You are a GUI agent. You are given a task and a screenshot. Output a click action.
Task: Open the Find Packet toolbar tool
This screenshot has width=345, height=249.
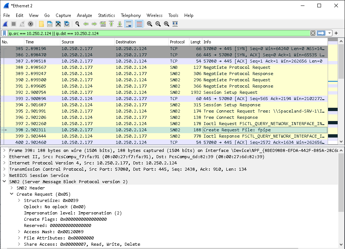(77, 24)
